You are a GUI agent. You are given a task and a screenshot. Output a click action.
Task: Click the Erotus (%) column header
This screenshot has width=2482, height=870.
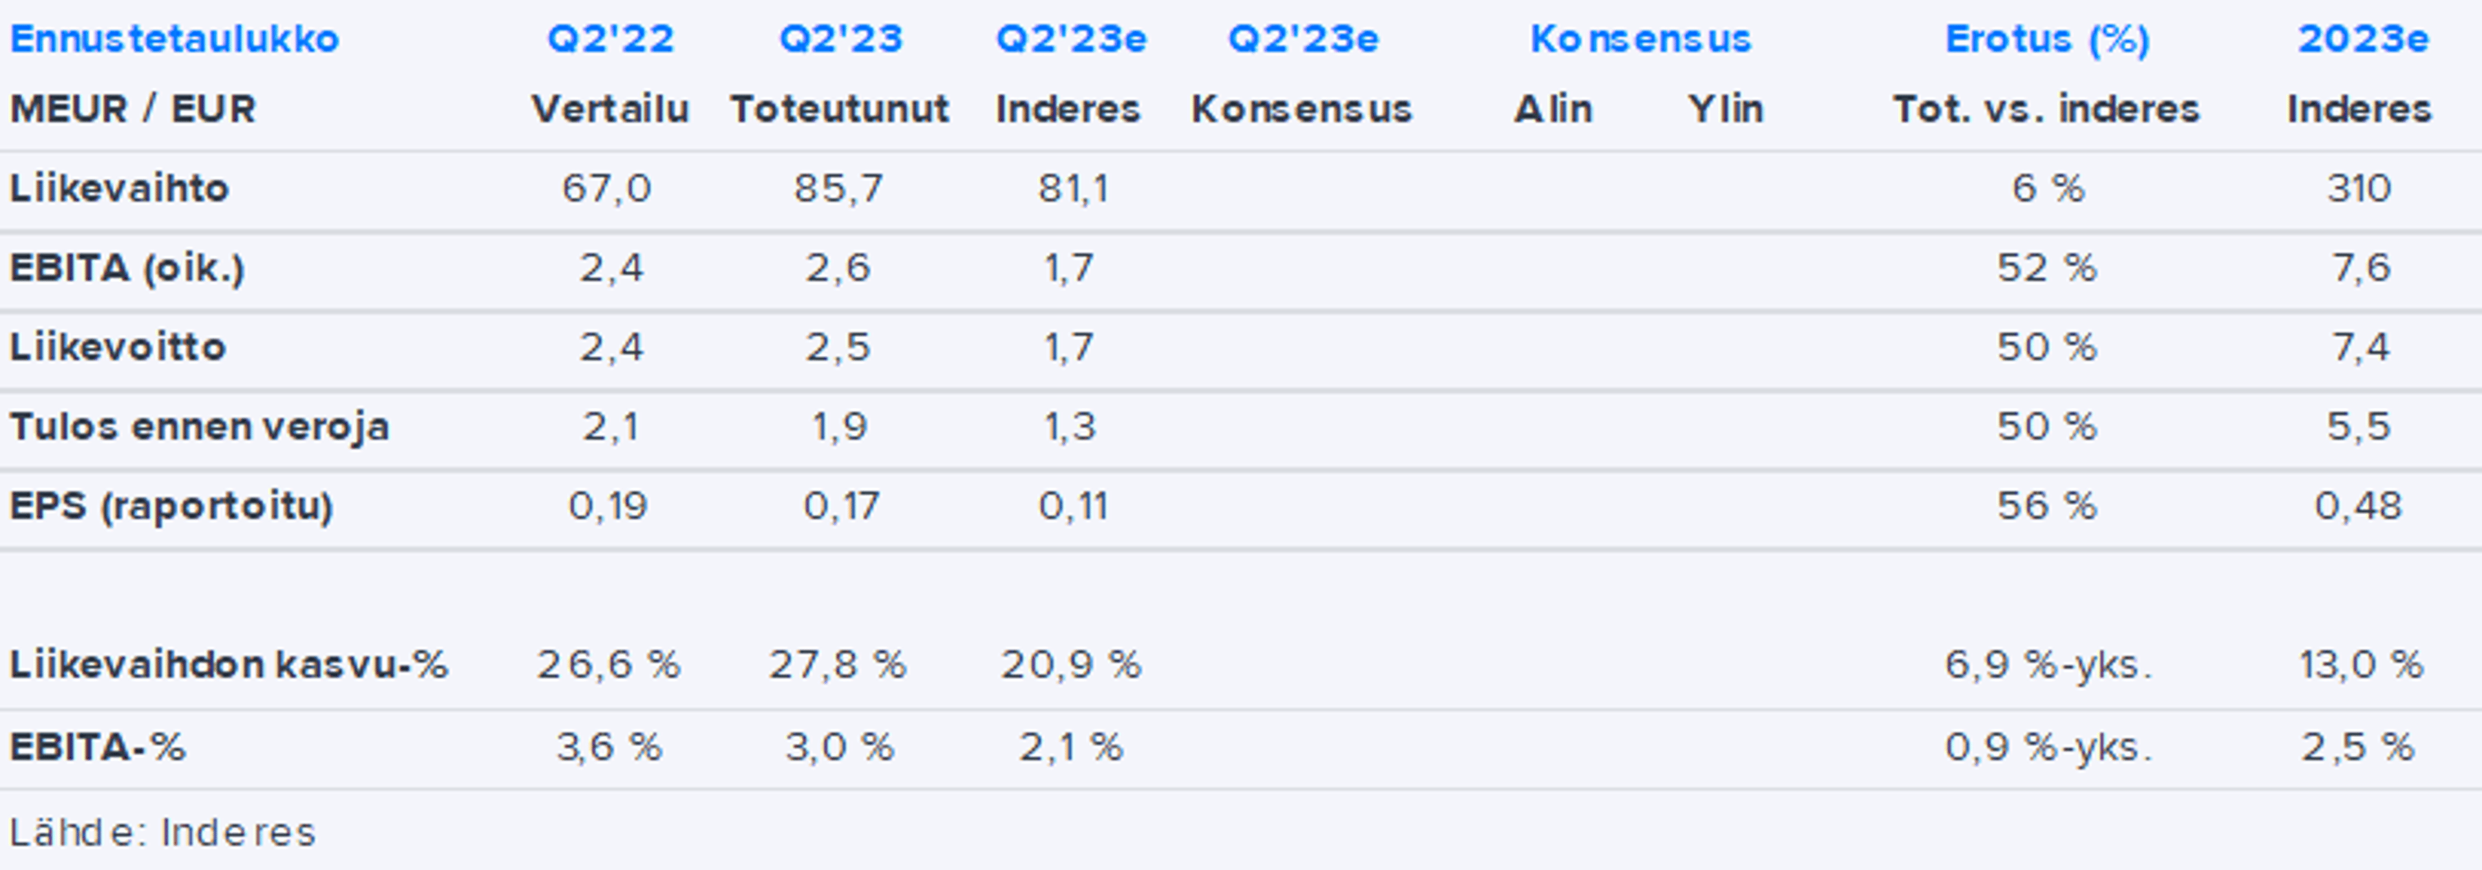point(2046,39)
